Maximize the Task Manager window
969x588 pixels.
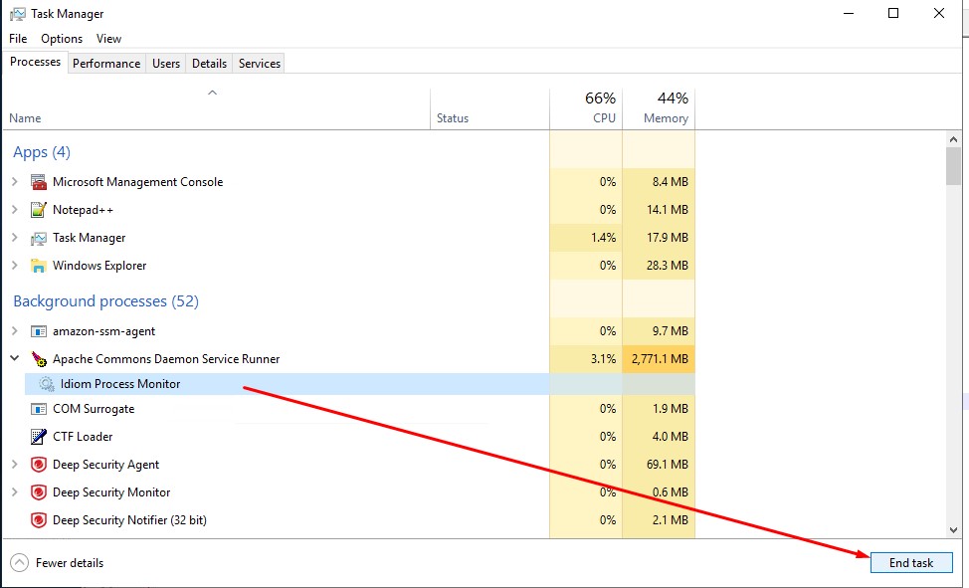coord(893,13)
